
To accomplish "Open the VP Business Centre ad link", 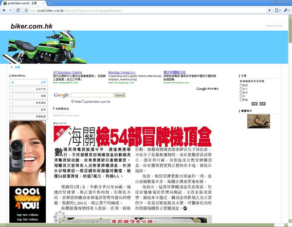I will (x=67, y=72).
